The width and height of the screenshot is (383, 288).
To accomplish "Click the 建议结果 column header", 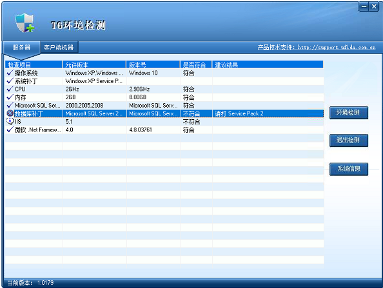I will 268,64.
